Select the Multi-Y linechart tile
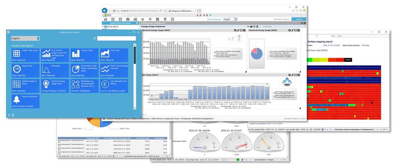Viewport: 396px width, 166px height. point(114,70)
